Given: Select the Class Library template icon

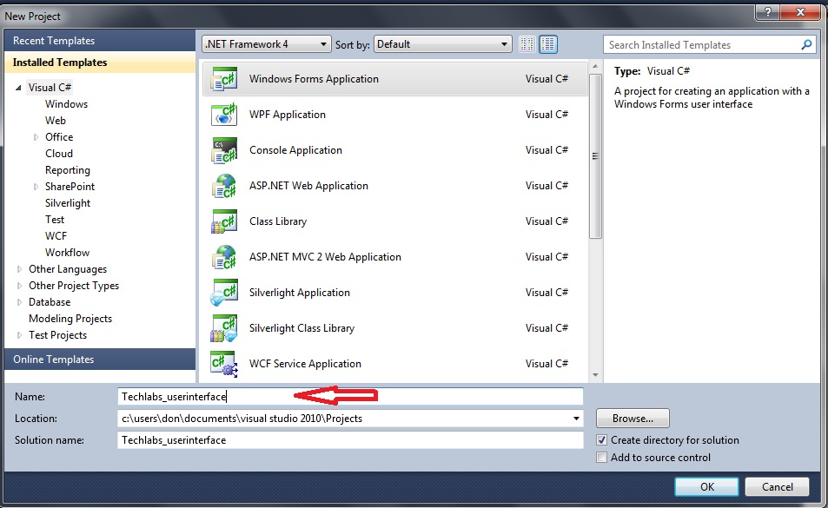Looking at the screenshot, I should tap(224, 221).
